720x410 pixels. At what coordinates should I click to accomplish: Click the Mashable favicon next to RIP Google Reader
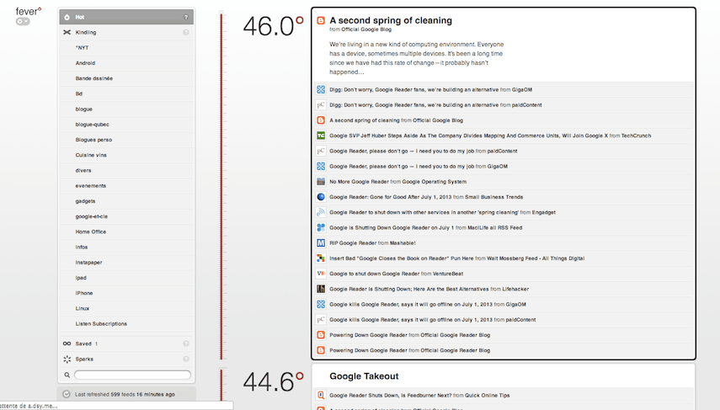point(321,242)
